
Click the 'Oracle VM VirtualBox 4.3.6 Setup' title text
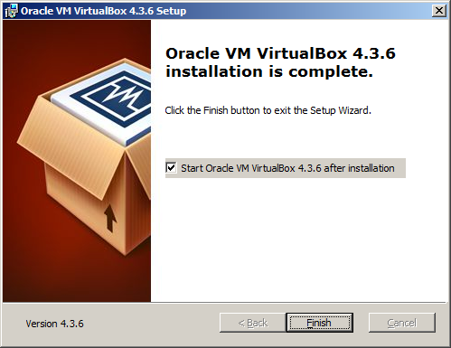pyautogui.click(x=103, y=11)
